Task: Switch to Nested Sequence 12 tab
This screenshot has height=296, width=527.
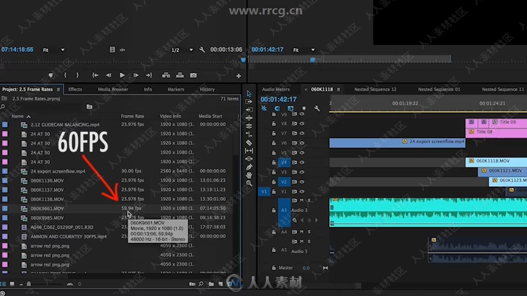Action: (375, 89)
